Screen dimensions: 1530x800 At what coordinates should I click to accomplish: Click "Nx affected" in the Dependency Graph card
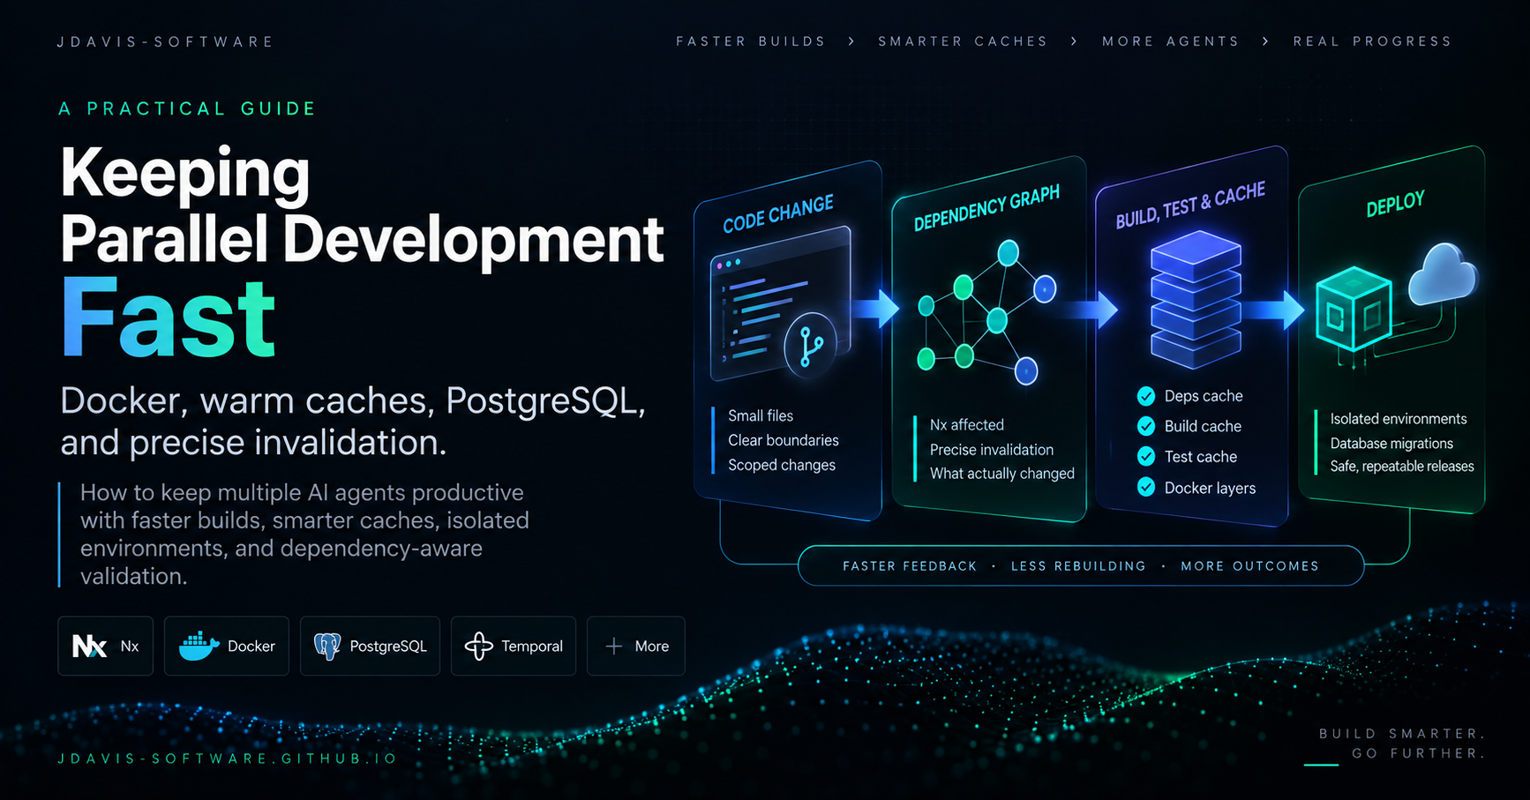tap(967, 425)
